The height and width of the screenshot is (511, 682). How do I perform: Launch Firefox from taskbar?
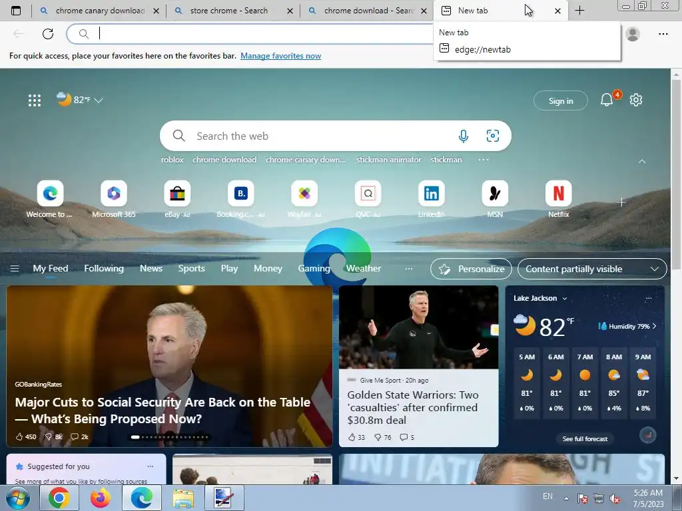tap(101, 498)
